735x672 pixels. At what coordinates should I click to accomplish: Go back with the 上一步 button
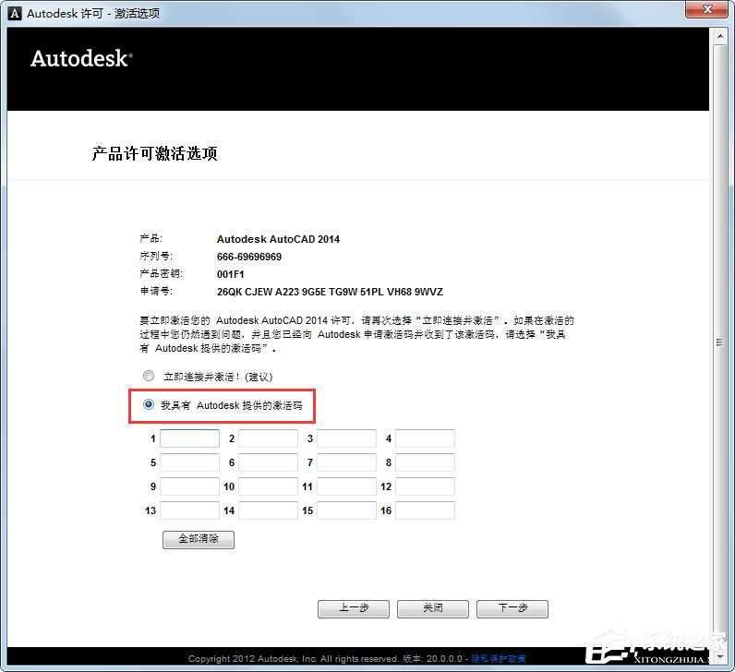[x=354, y=608]
